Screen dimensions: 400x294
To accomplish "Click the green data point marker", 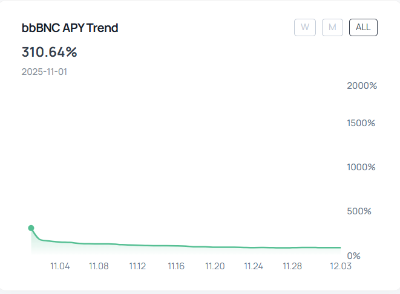I will point(31,228).
